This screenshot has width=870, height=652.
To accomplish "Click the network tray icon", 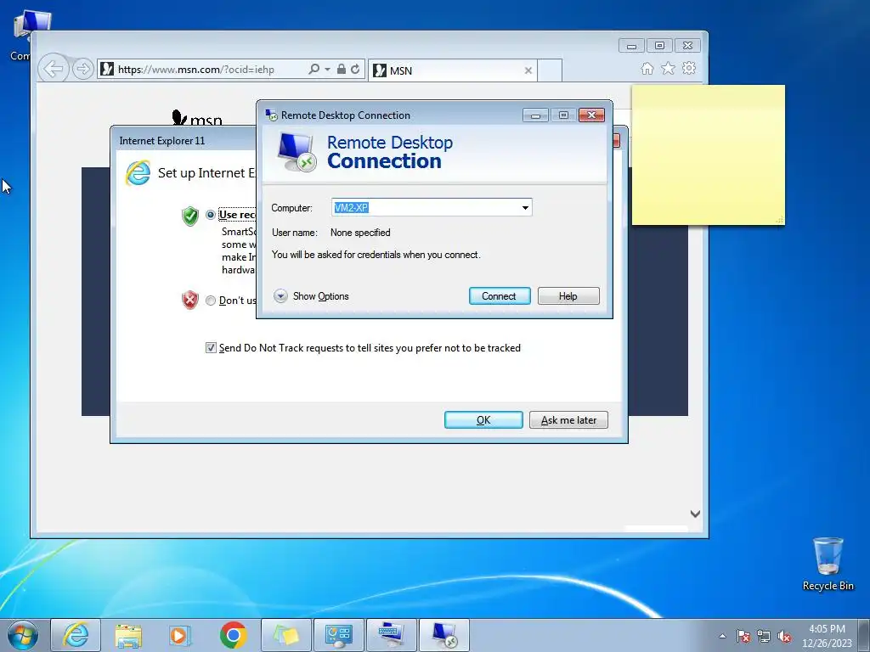I will click(764, 636).
